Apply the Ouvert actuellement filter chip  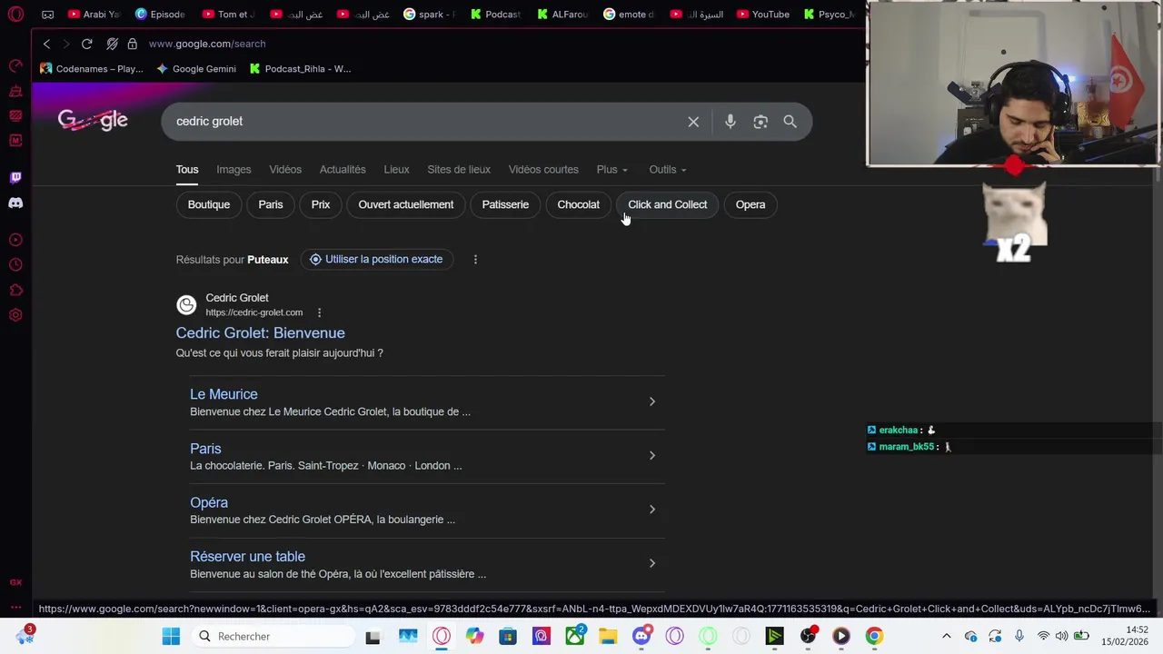406,205
